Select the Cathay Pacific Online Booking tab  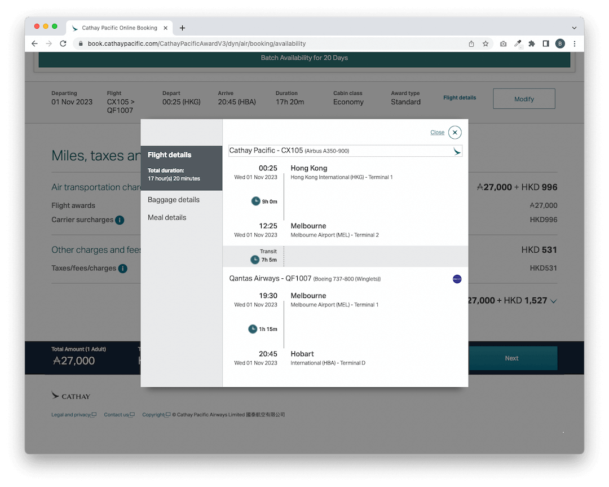click(x=120, y=28)
